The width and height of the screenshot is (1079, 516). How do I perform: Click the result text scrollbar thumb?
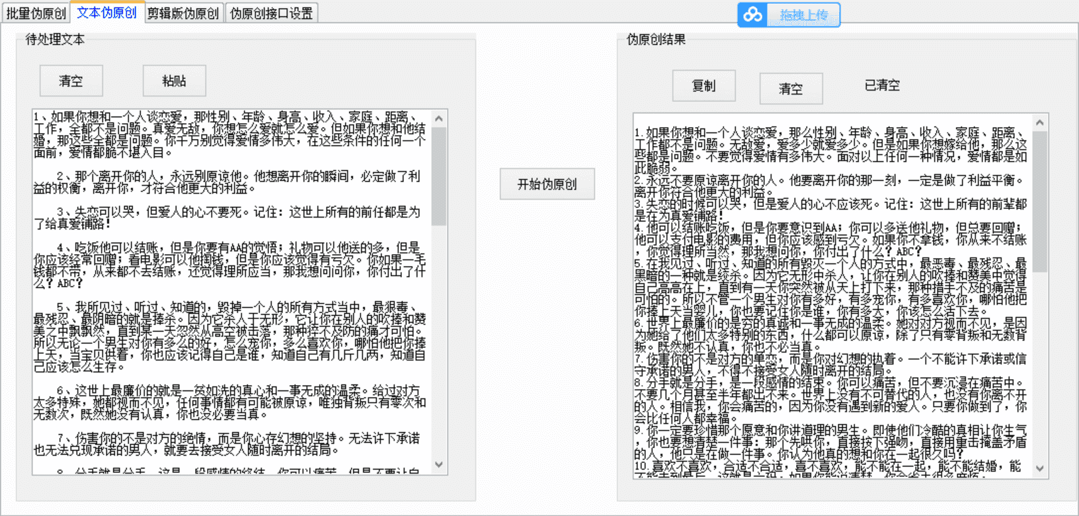click(1039, 201)
